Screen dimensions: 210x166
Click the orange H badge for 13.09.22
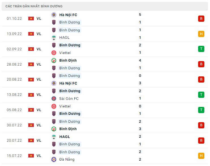tap(201, 34)
